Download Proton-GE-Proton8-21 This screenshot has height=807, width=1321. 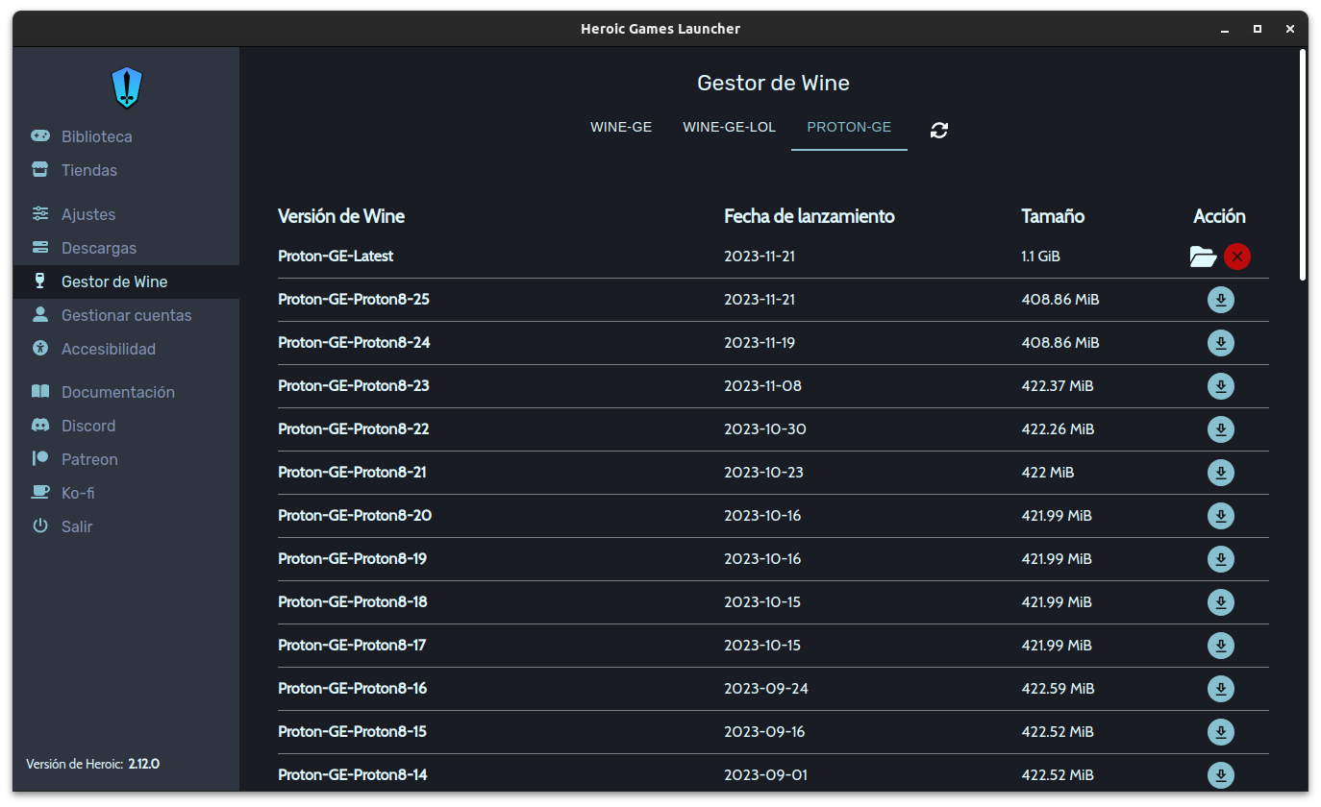click(1220, 473)
